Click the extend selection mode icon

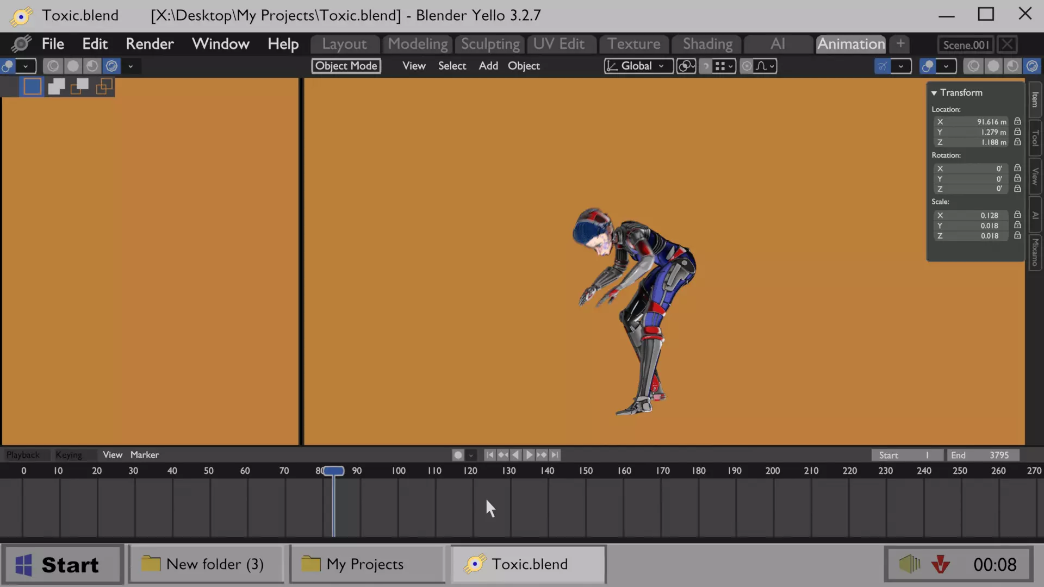(56, 86)
